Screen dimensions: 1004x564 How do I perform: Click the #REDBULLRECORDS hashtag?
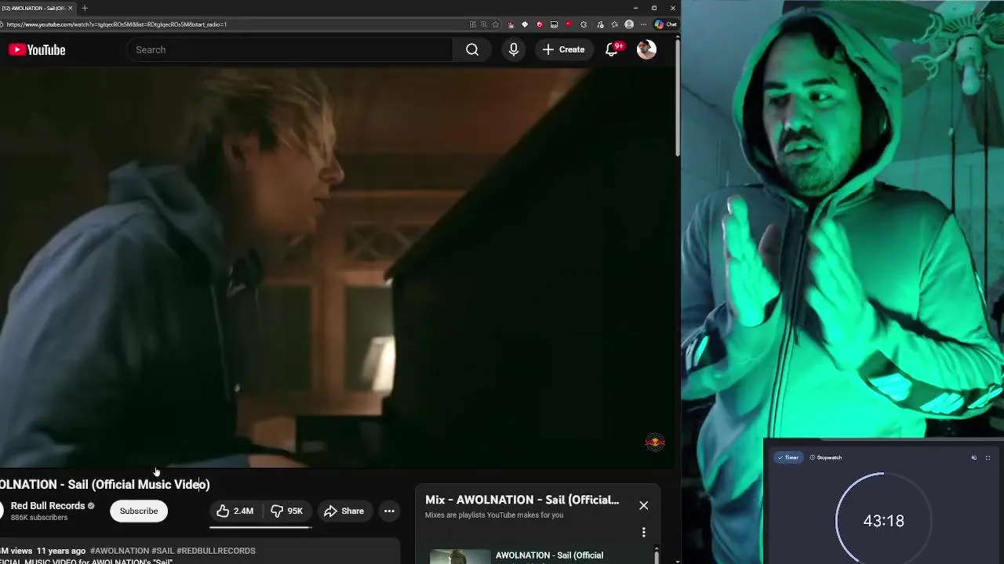(x=216, y=551)
